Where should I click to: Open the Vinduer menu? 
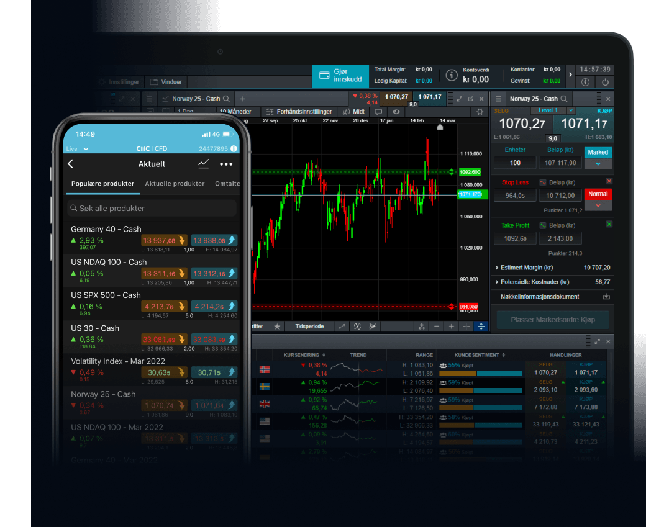point(165,81)
